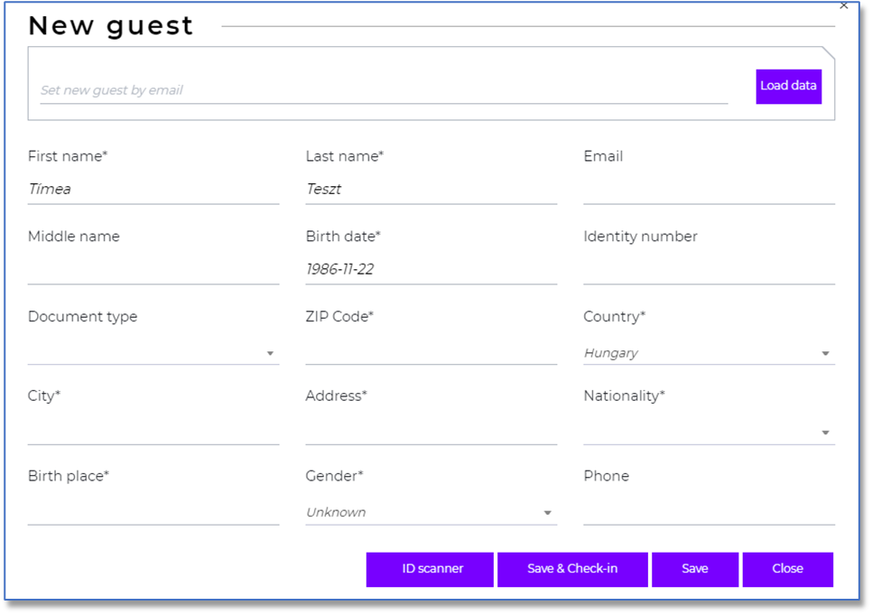Open the Document type dropdown
Screen dimensions: 872x615
pos(153,353)
